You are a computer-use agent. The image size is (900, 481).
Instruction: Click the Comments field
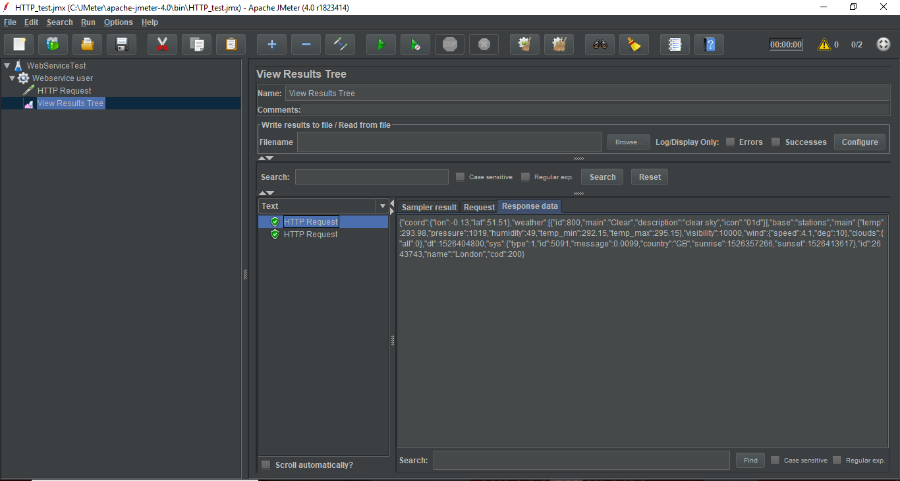pos(596,110)
